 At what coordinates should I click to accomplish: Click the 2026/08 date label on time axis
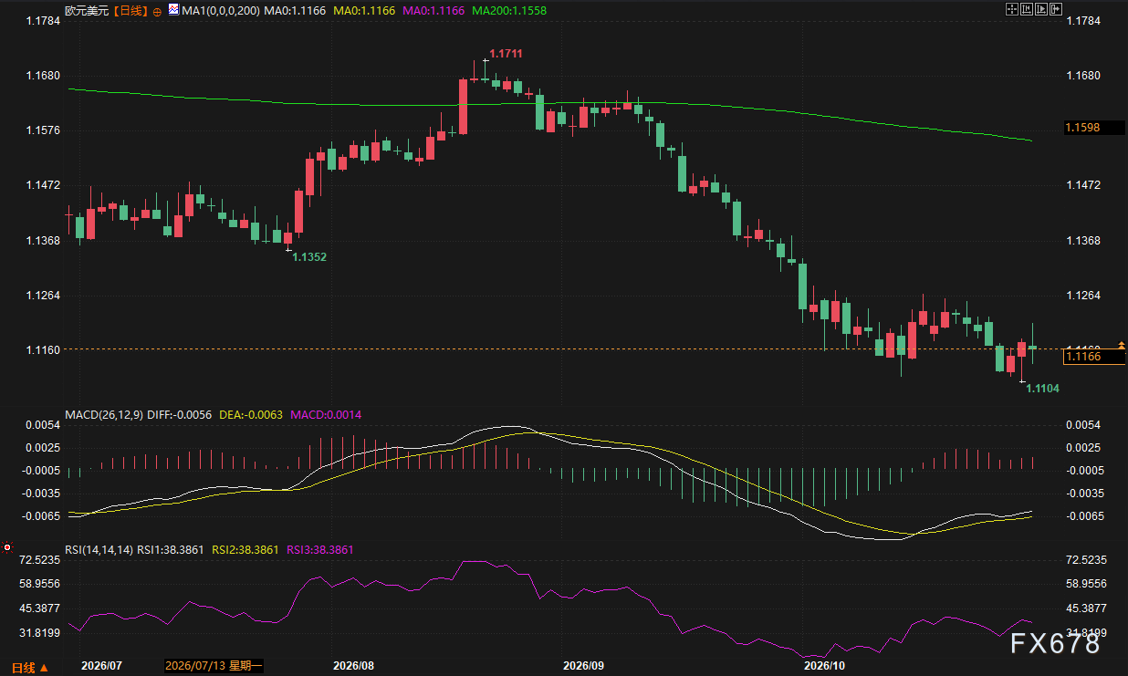point(353,667)
